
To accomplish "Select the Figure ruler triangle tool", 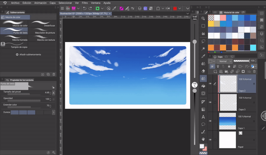I will coord(203,102).
